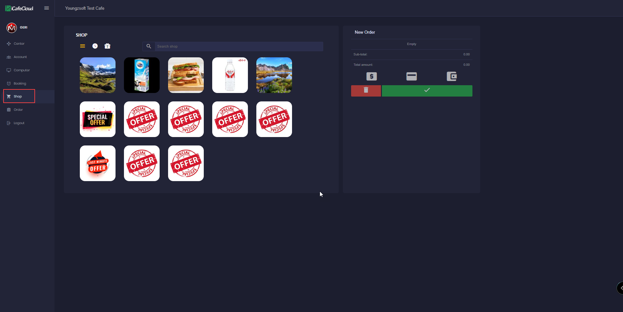This screenshot has width=623, height=312.
Task: Choose the water bottle product
Action: (x=230, y=75)
